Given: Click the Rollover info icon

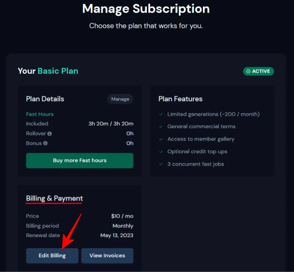Looking at the screenshot, I should pyautogui.click(x=50, y=134).
